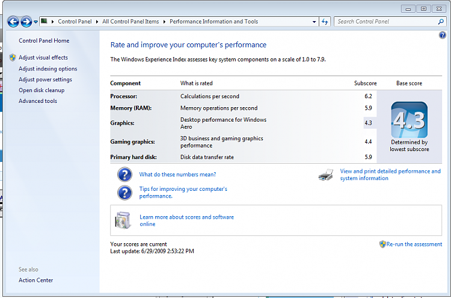Open Action Center under See also
The width and height of the screenshot is (451, 298).
(x=35, y=280)
